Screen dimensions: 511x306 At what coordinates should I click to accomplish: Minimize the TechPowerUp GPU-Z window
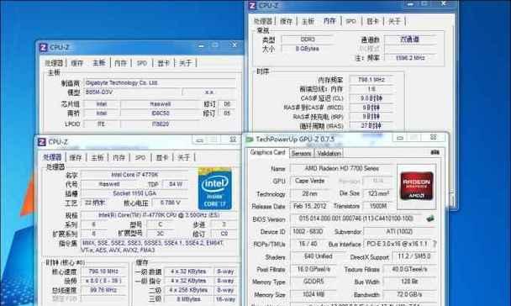coord(400,138)
